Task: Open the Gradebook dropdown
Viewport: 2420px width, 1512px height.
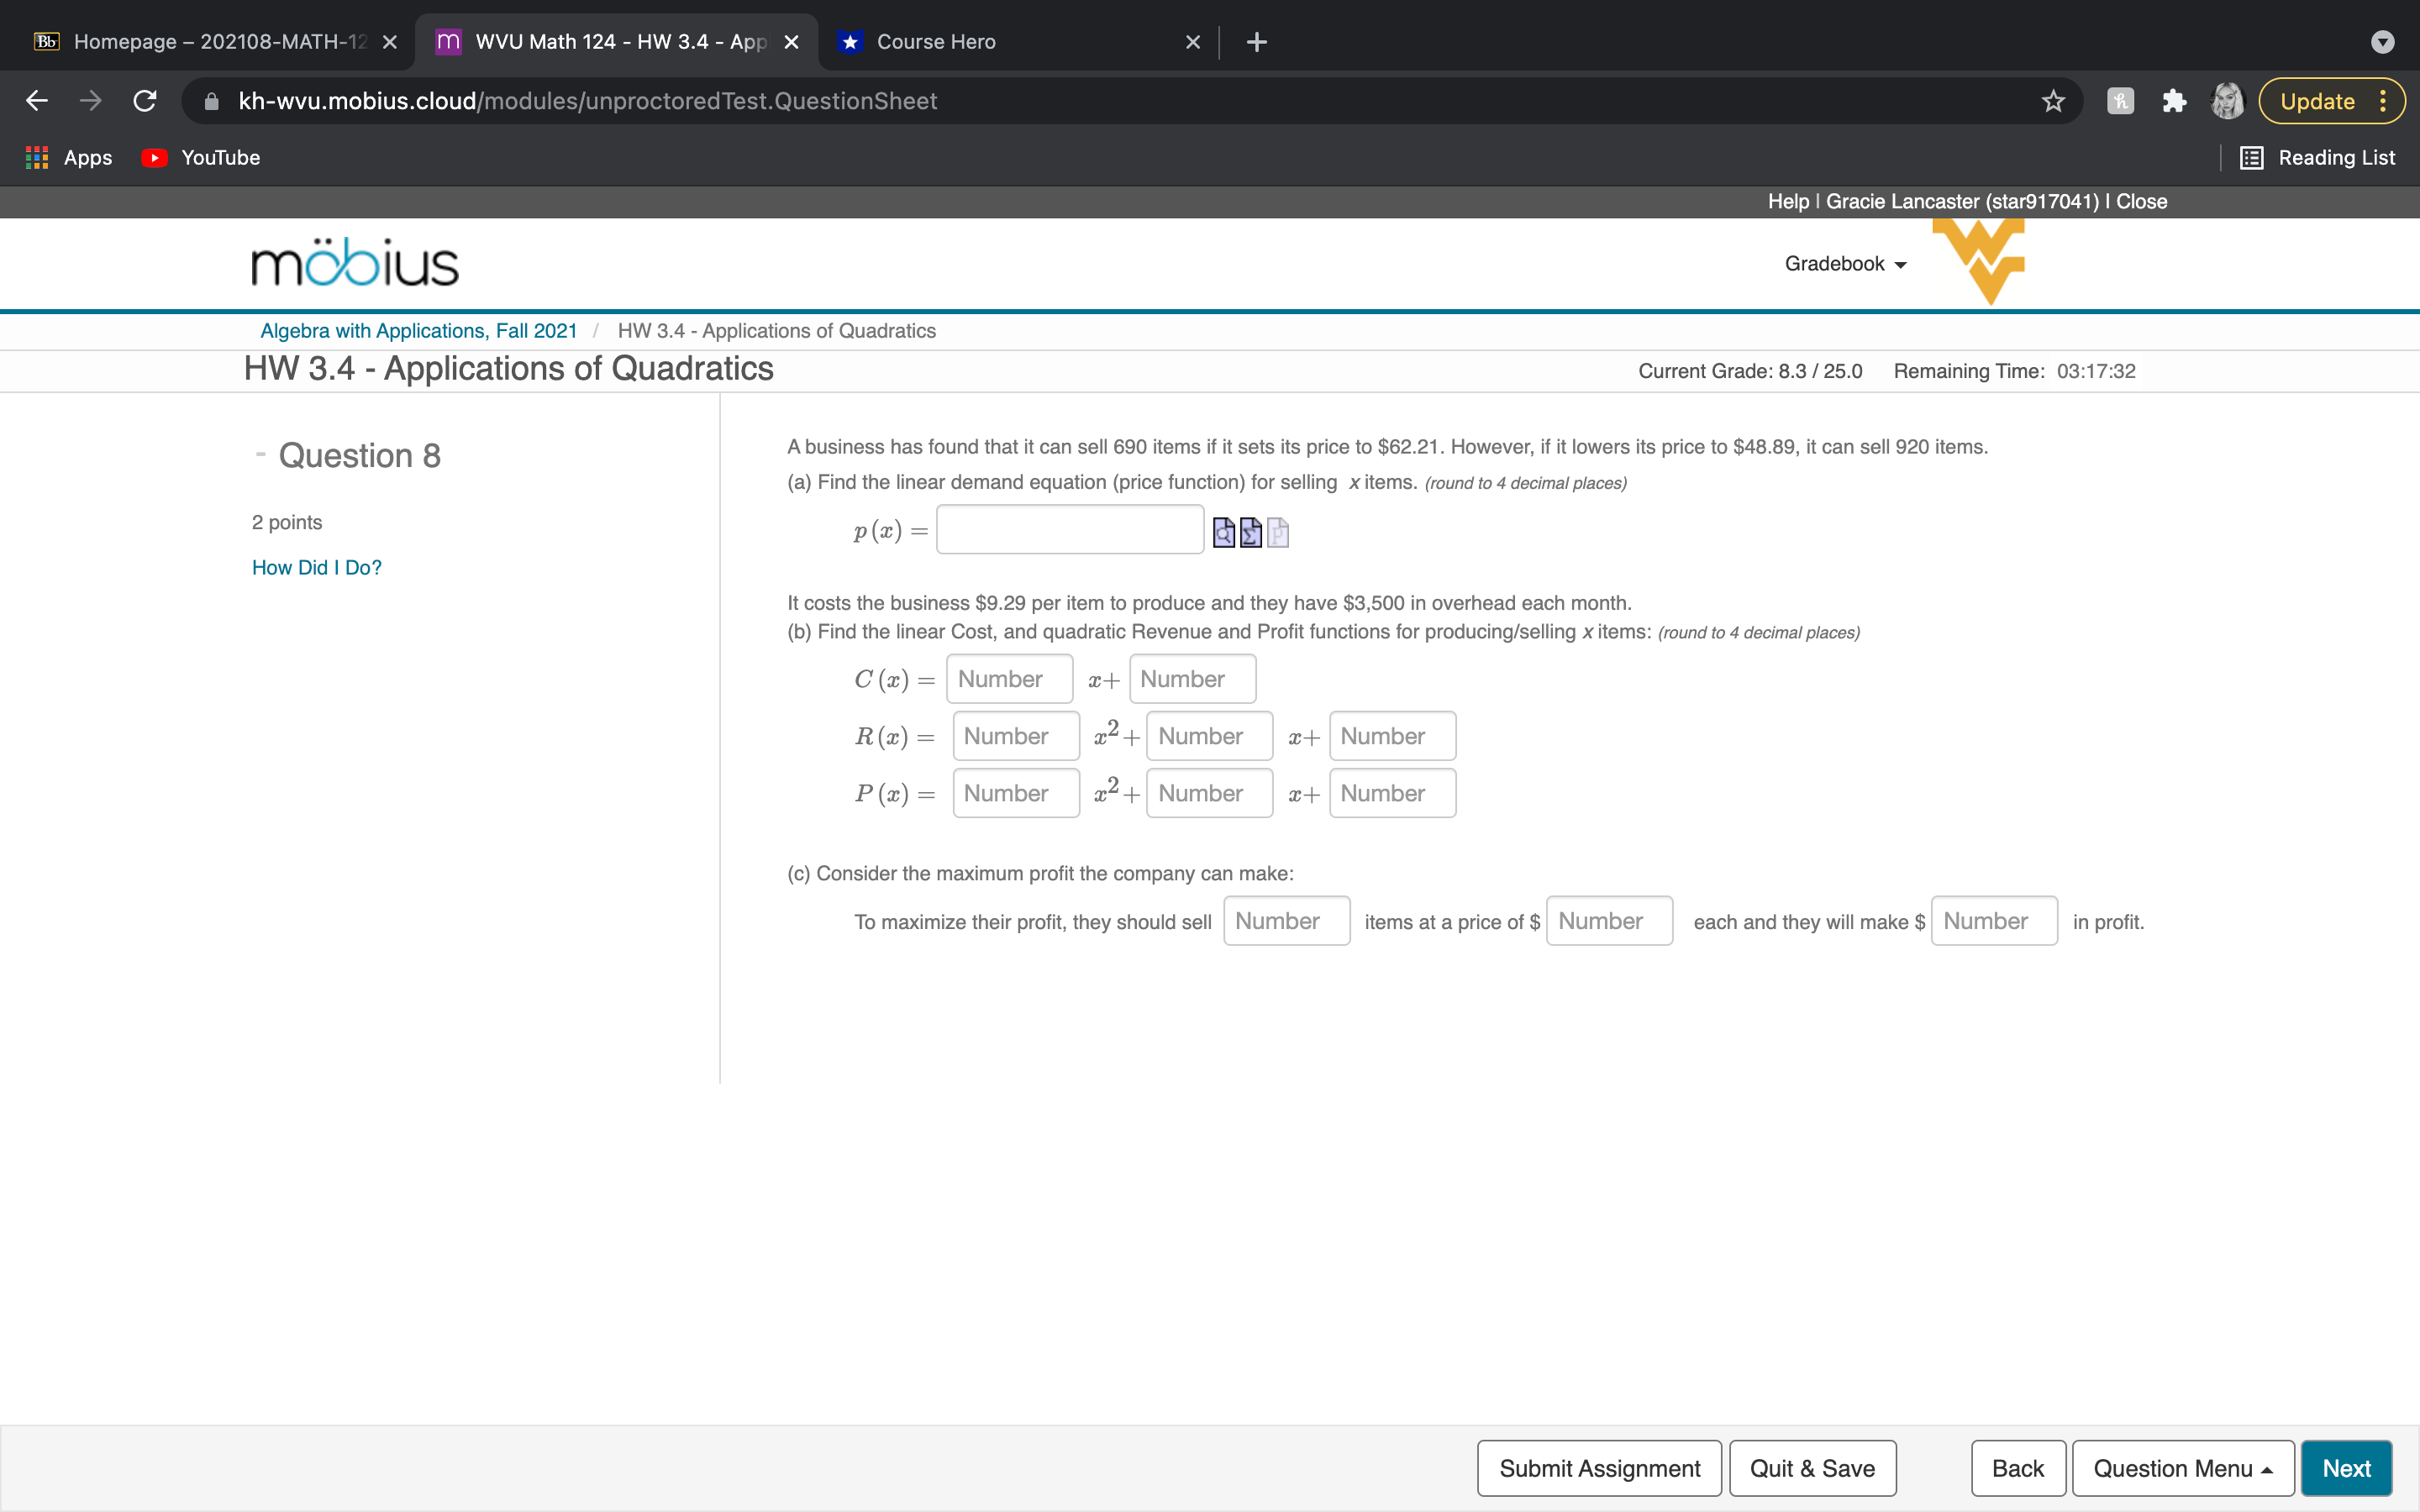Action: tap(1844, 263)
